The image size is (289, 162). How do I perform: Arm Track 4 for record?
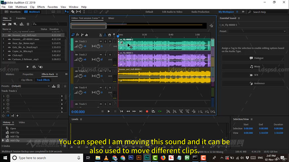tap(110, 87)
